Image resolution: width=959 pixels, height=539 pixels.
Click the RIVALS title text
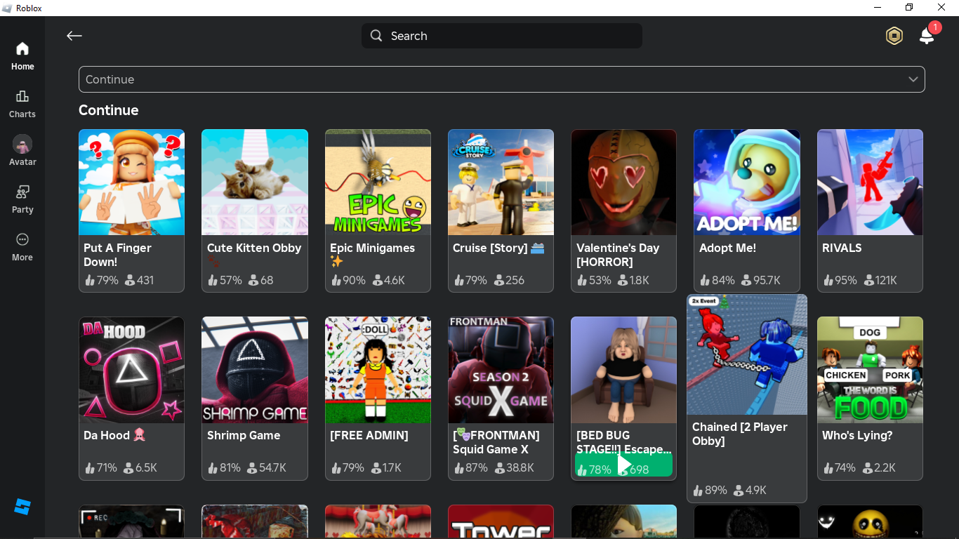[x=842, y=248]
